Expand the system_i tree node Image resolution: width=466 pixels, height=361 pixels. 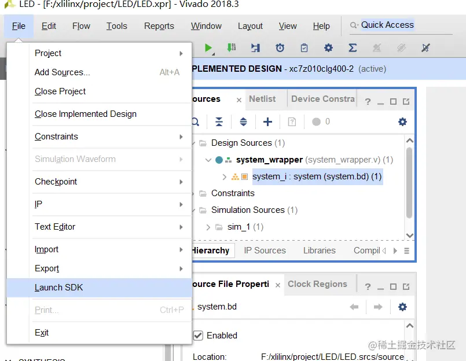[x=225, y=177]
